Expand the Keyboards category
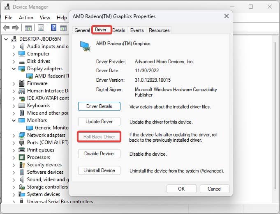Screen dimensions: 280x214 14,106
